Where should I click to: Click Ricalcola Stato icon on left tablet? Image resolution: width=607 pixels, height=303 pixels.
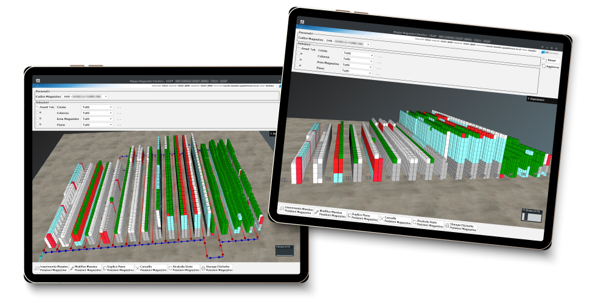[x=170, y=268]
